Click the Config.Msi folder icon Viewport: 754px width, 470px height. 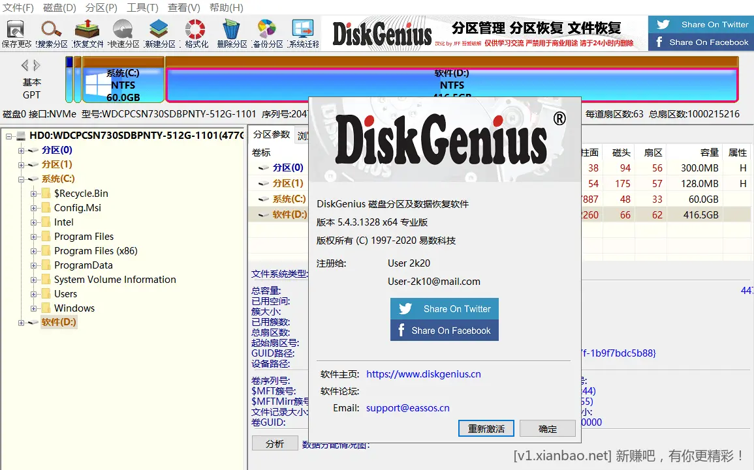tap(46, 208)
